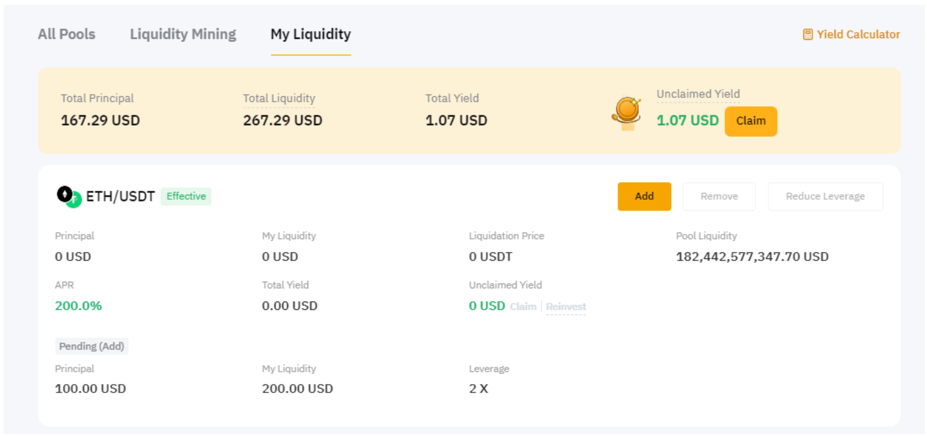Click the ETH/USDT pool name
This screenshot has width=927, height=436.
[120, 196]
